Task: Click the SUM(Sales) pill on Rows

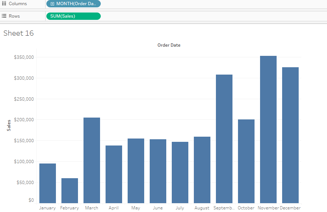Action: (x=74, y=16)
